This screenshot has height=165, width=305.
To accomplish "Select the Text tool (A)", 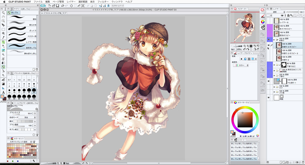I will pos(3,92).
